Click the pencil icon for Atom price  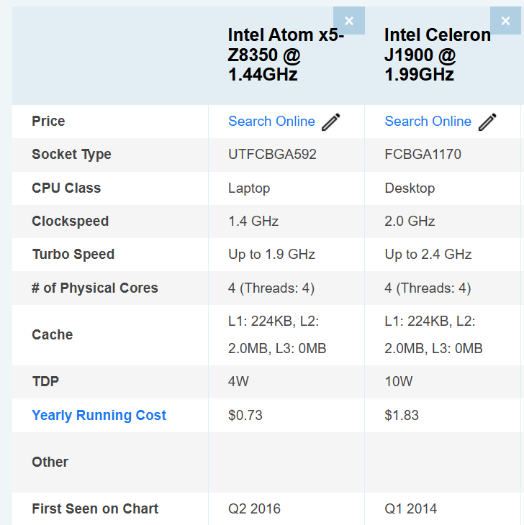coord(331,122)
